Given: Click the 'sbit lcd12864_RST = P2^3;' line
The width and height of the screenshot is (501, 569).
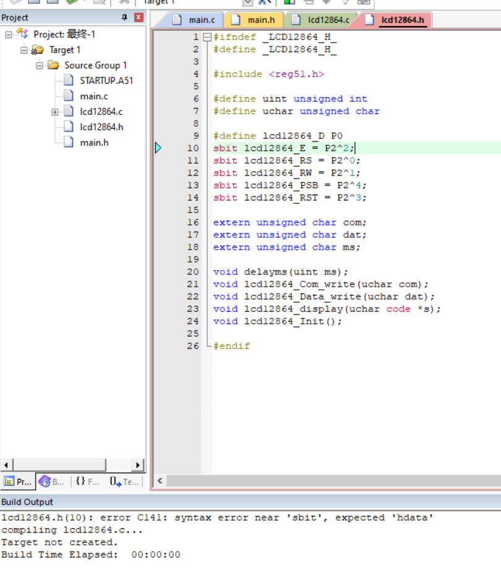Looking at the screenshot, I should (290, 198).
